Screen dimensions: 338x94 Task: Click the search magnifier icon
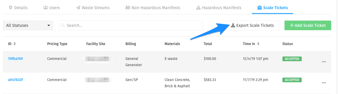point(63,26)
